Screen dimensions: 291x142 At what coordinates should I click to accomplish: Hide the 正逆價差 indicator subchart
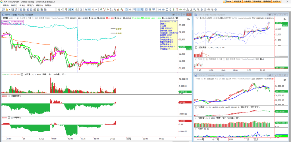pyautogui.click(x=196, y=47)
